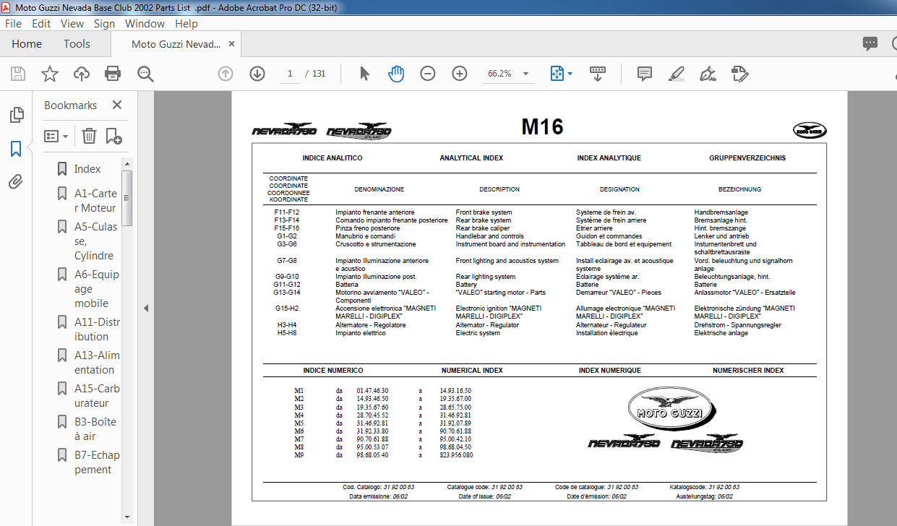Screen dimensions: 897x526
Task: Open the B3-Boîte à air bookmark
Action: 95,429
